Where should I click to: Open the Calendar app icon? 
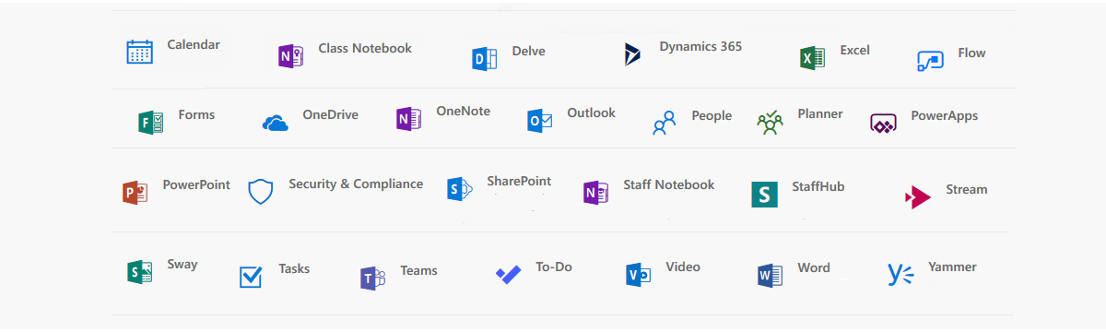coord(139,52)
